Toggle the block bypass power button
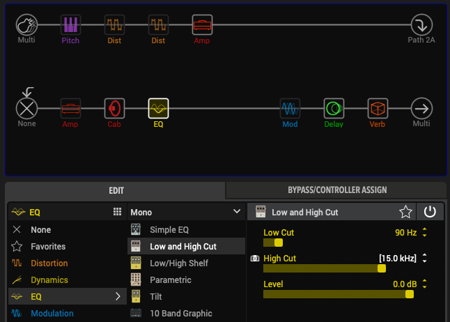This screenshot has height=322, width=450. [430, 212]
